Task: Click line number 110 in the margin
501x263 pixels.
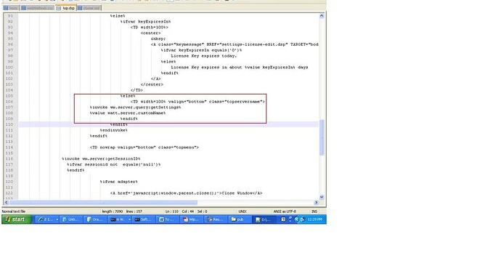Action: tap(9, 124)
